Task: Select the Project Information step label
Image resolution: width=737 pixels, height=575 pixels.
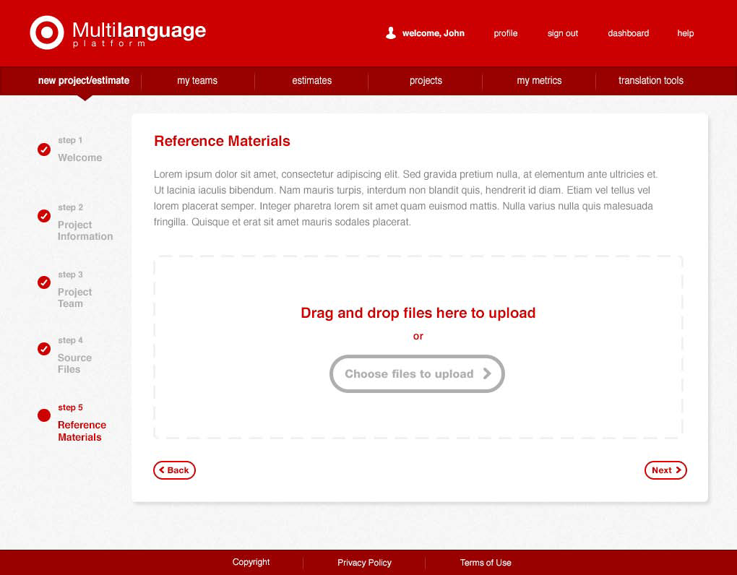Action: (x=85, y=230)
